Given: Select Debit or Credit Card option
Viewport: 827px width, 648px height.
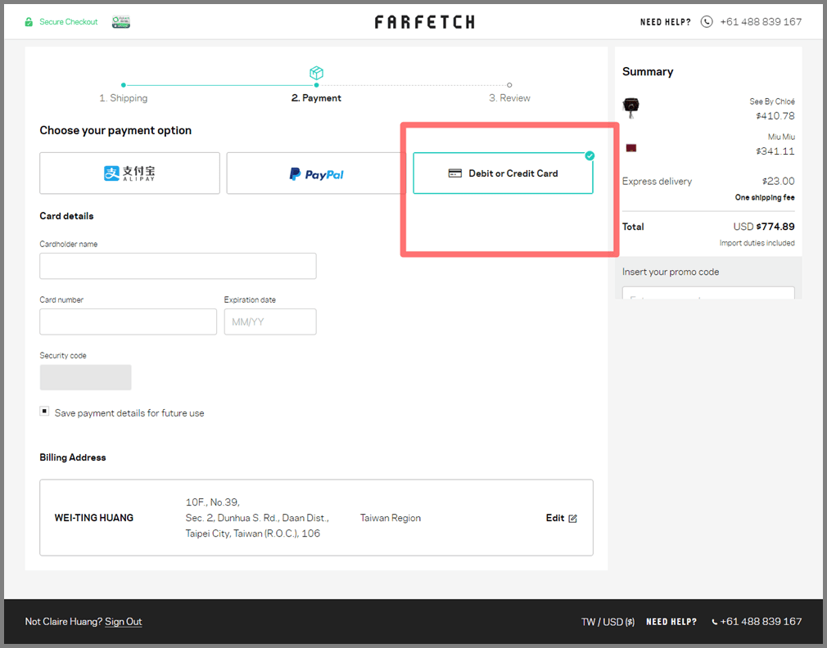Looking at the screenshot, I should (503, 173).
